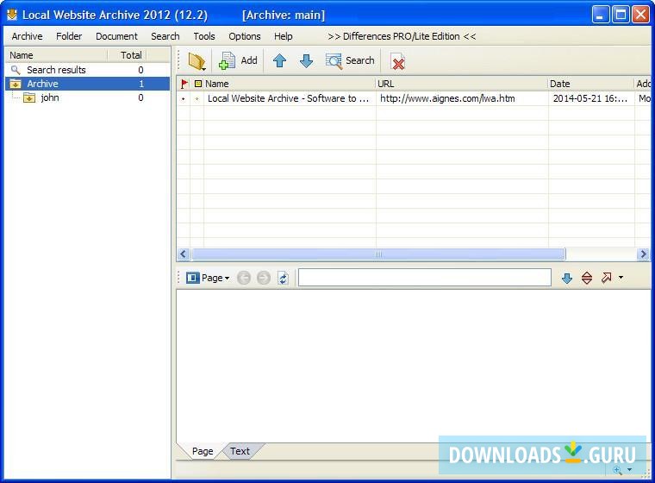This screenshot has height=483, width=655.
Task: Click the red up-down split arrows icon
Action: [587, 278]
